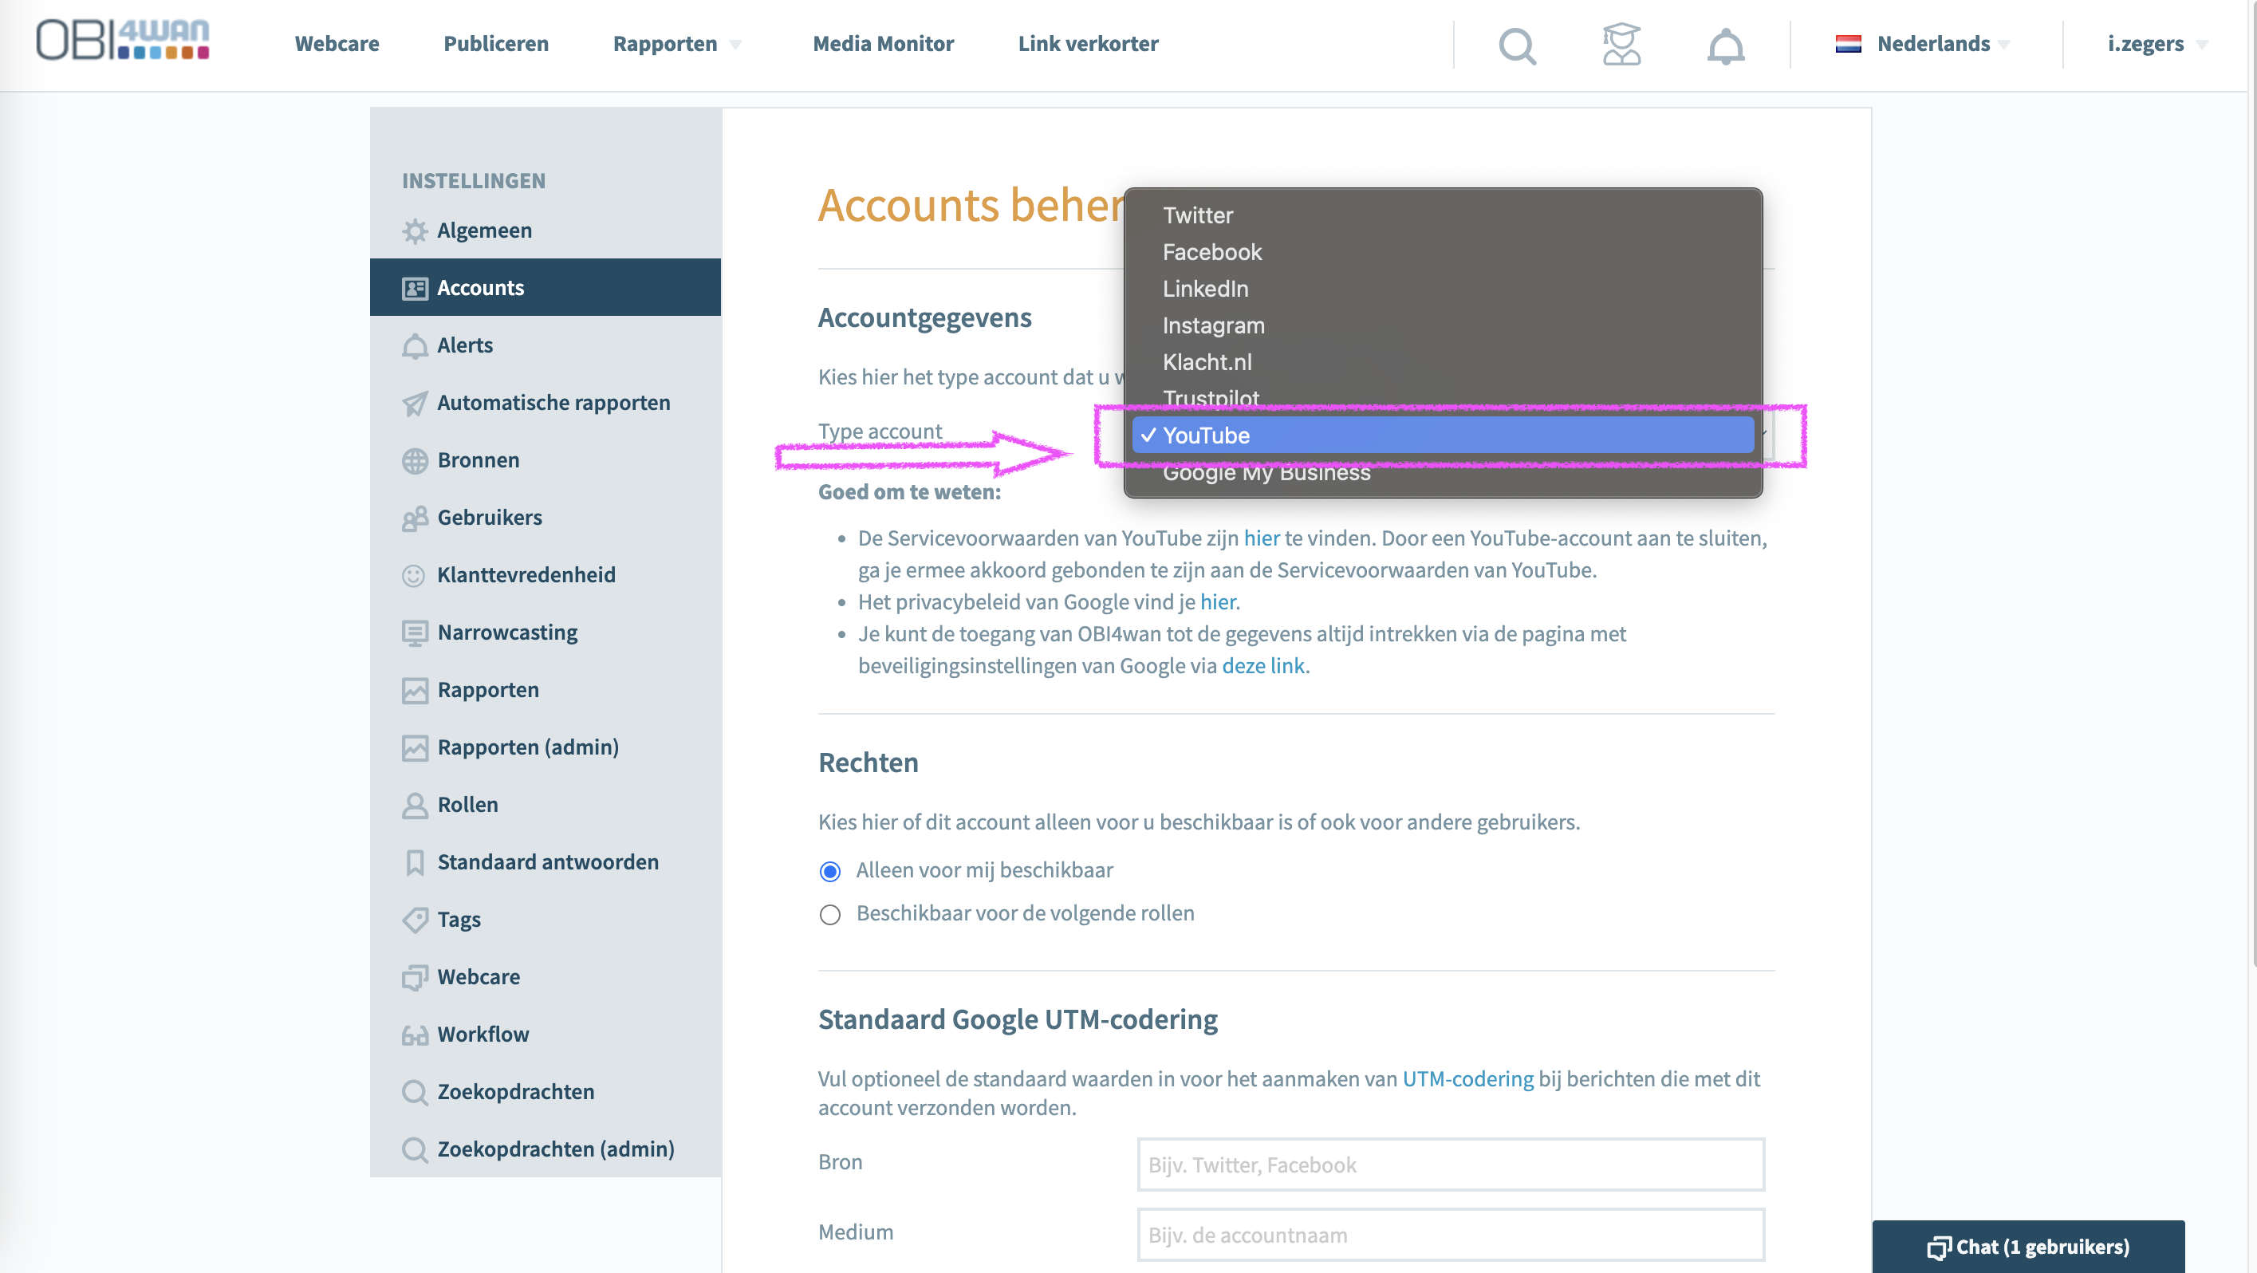Click the Zoekopdrachten (admin) magnifier icon
Viewport: 2257px width, 1273px height.
(x=415, y=1149)
